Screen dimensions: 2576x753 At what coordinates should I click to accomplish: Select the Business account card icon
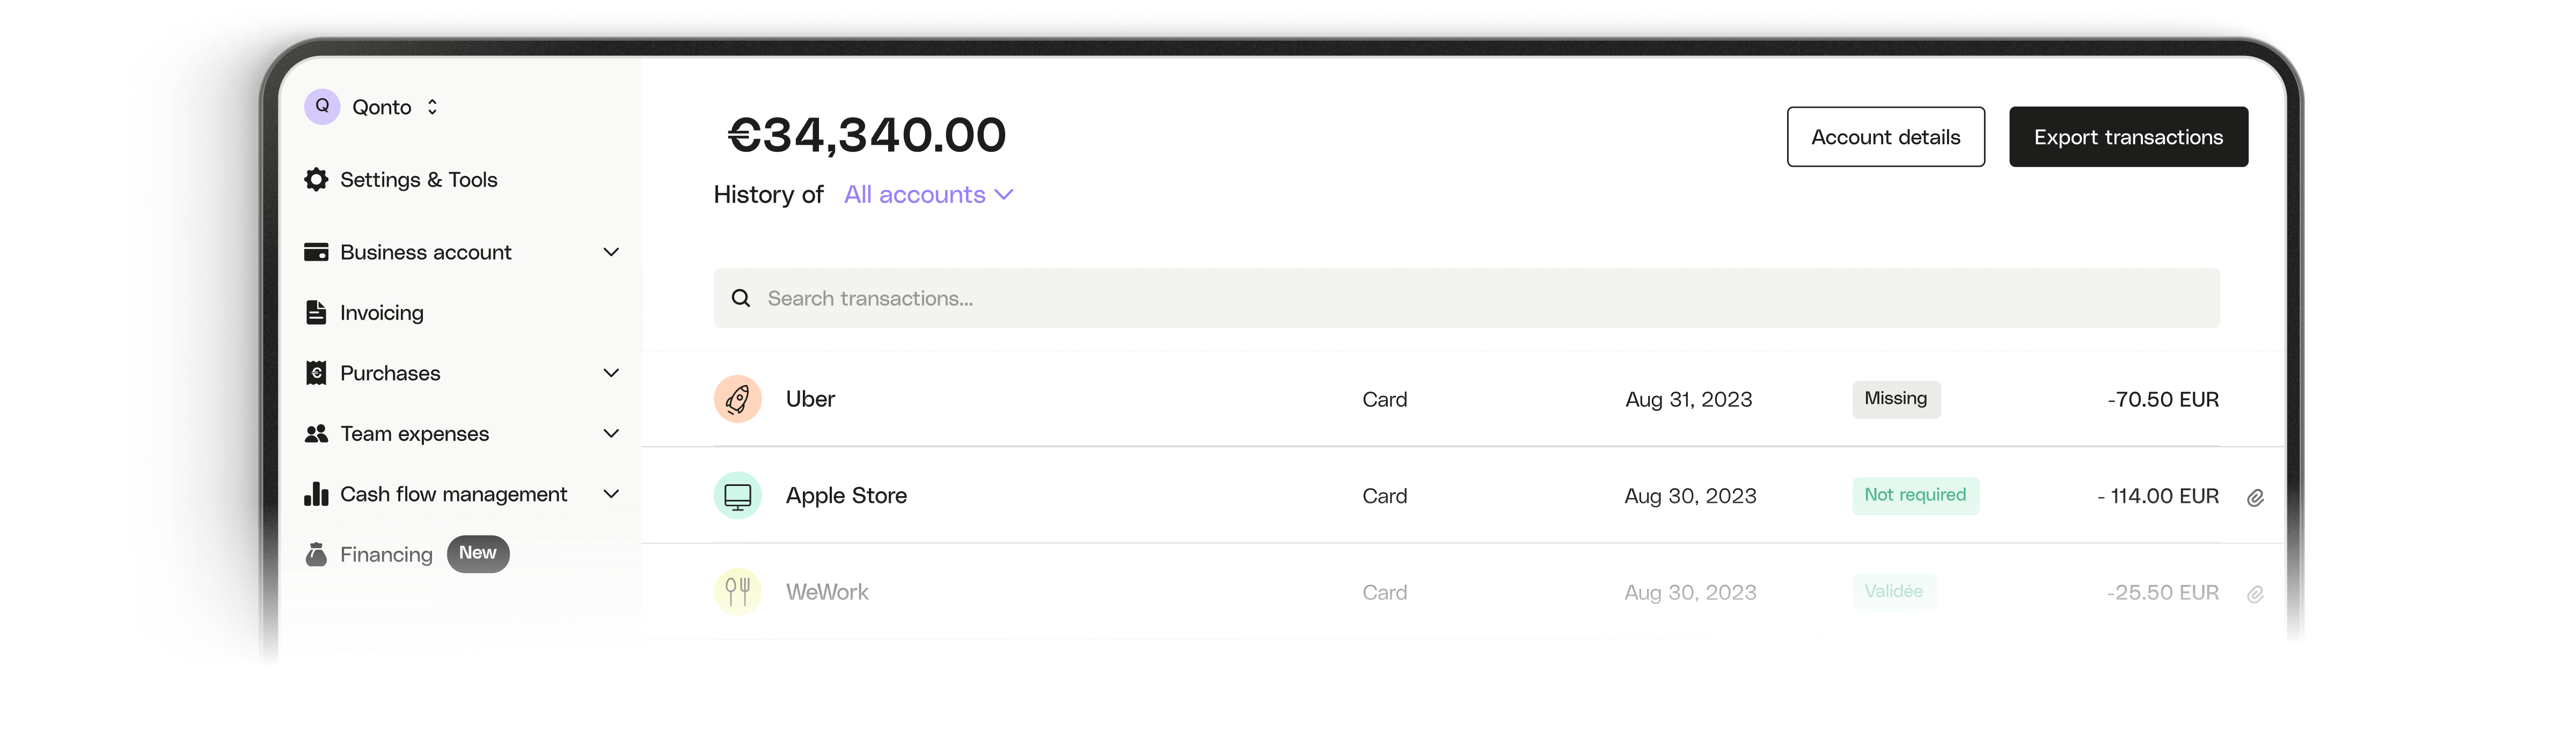(x=316, y=252)
